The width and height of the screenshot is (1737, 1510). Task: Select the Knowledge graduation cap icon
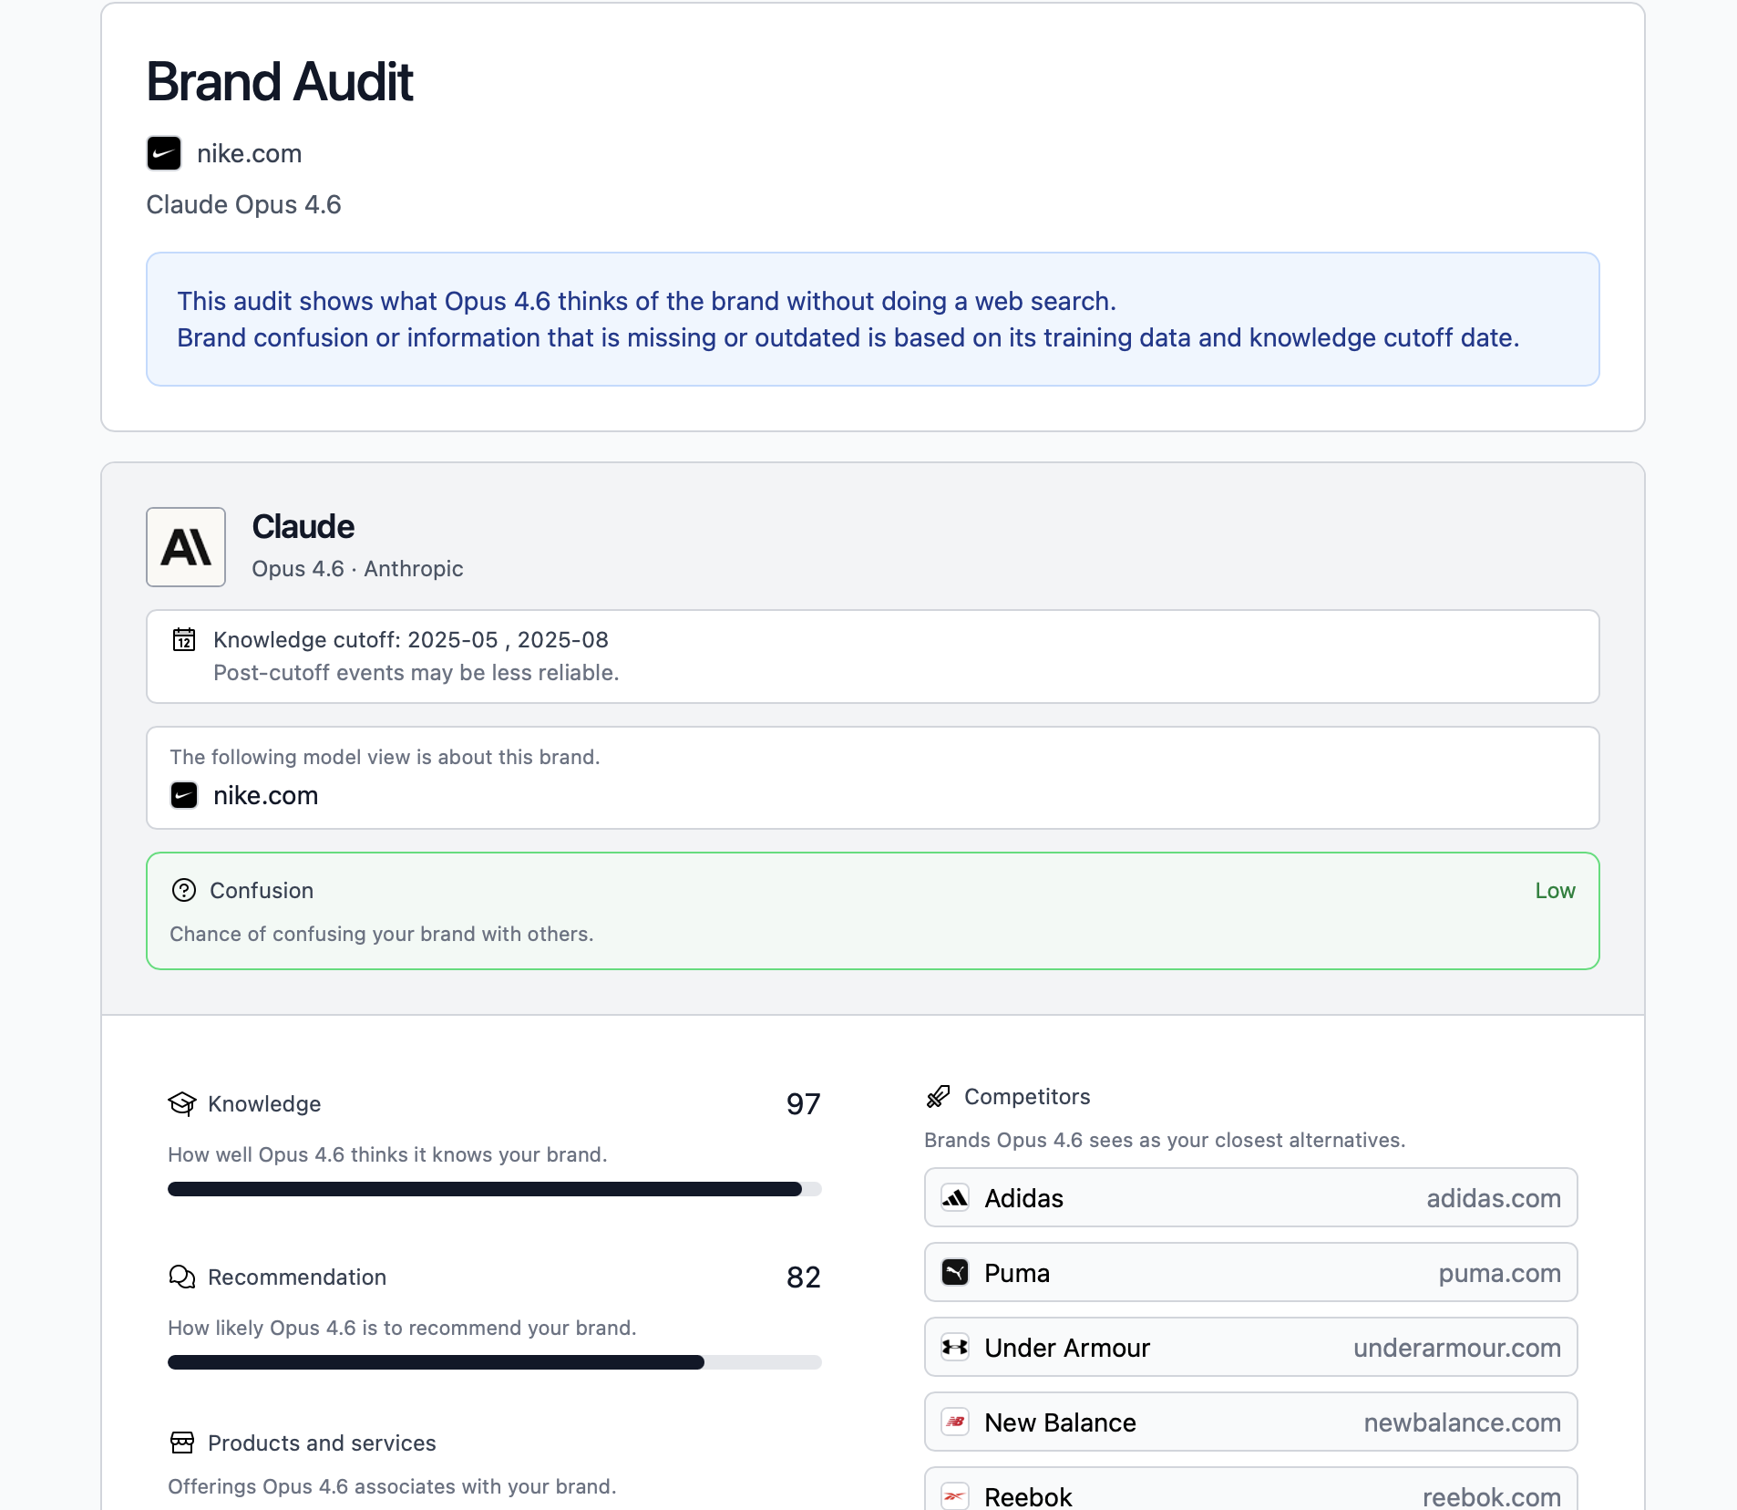click(x=182, y=1103)
